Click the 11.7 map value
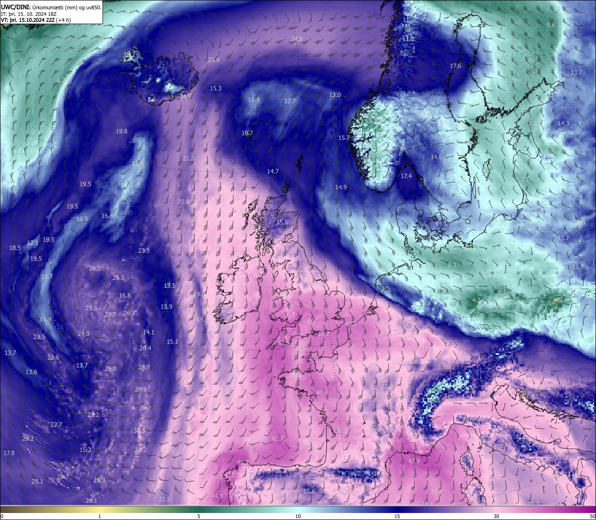Image resolution: width=596 pixels, height=520 pixels. (x=47, y=276)
